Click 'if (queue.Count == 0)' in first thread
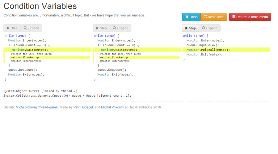 pyautogui.click(x=29, y=45)
